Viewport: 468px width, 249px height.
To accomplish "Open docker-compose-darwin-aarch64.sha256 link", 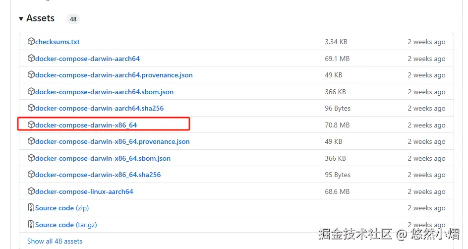I will coord(99,108).
